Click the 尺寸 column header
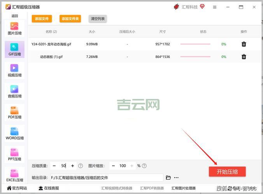Image resolution: width=263 pixels, height=194 pixels. point(163,31)
